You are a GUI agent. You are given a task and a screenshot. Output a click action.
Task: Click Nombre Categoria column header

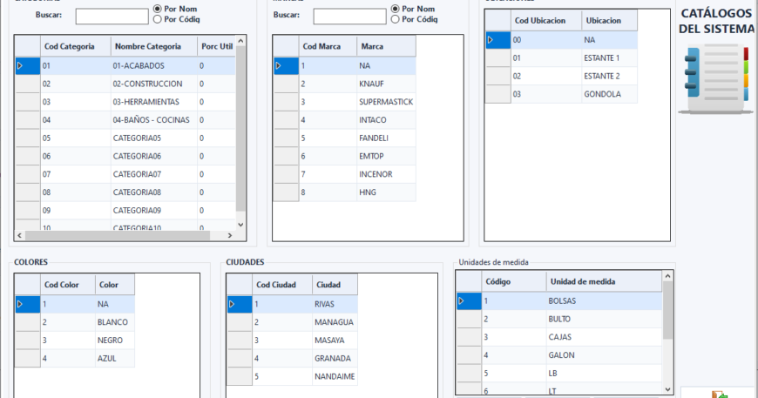(x=153, y=46)
